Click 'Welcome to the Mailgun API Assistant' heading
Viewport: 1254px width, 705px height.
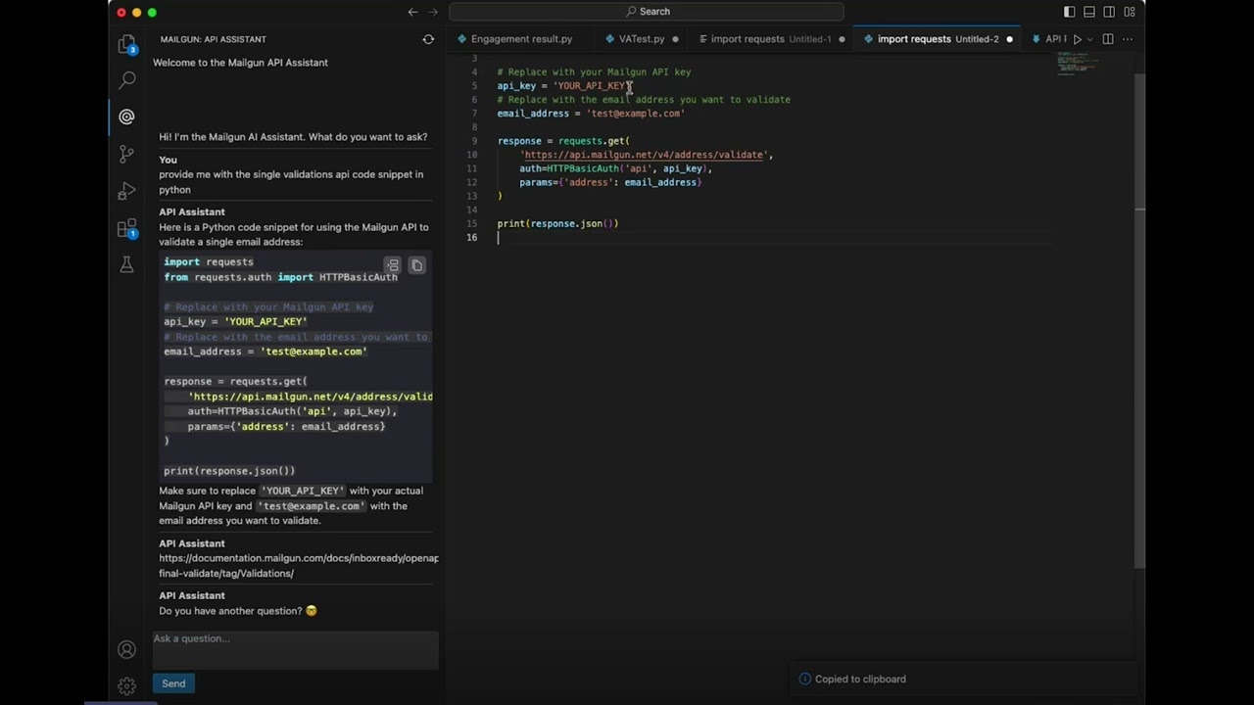(240, 63)
